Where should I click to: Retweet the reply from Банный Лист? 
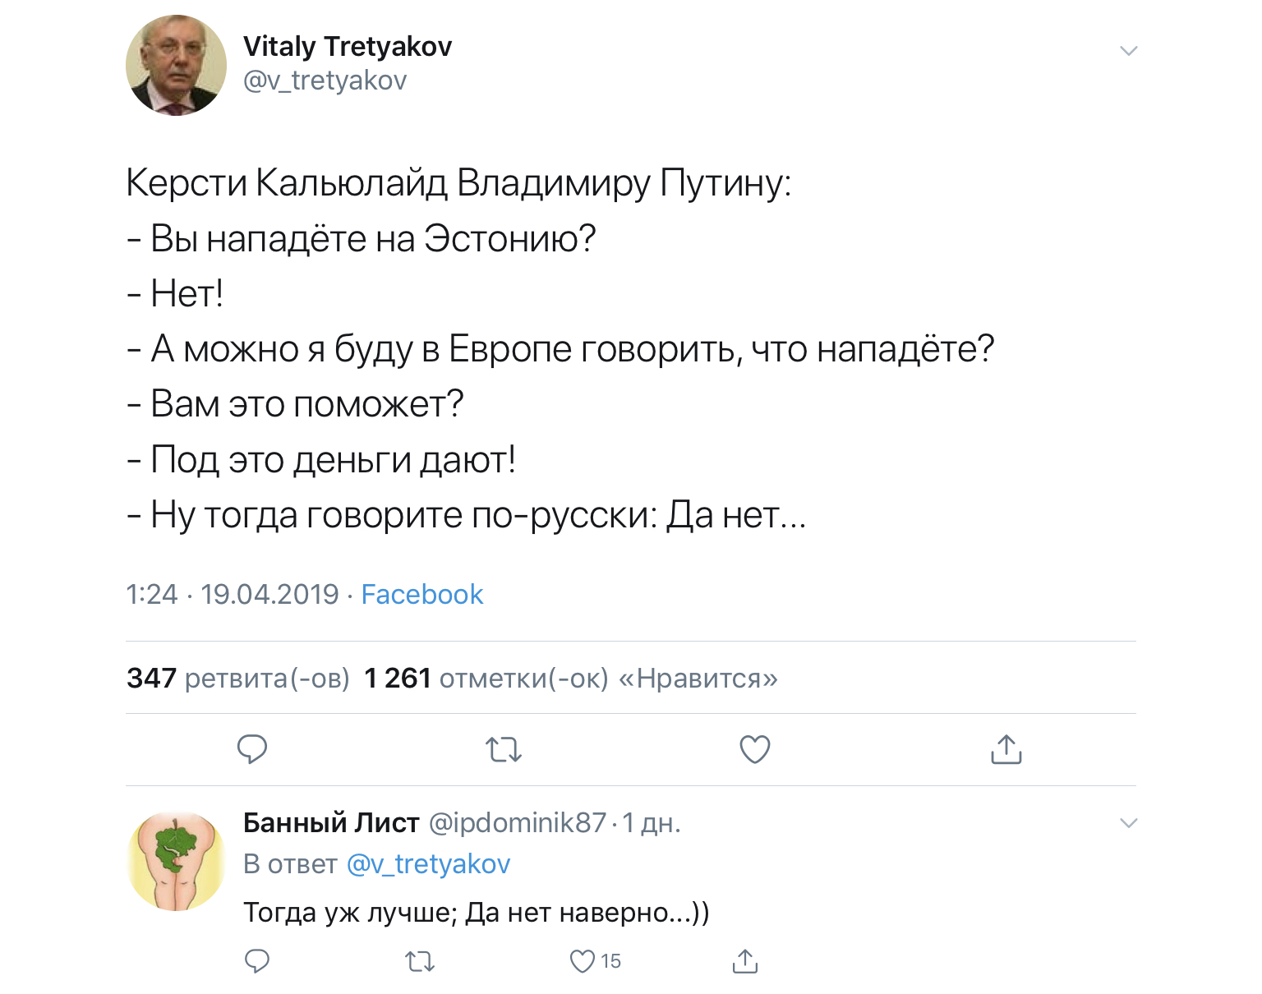420,961
